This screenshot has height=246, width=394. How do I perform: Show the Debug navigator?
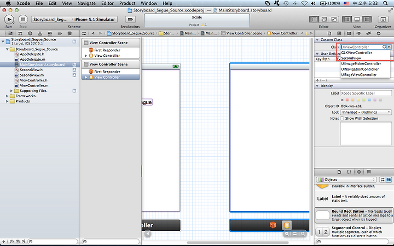tap(50, 33)
